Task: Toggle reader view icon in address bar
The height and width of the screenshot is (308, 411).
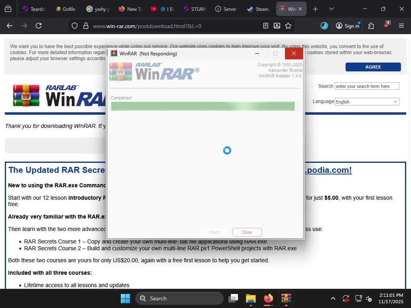Action: (x=266, y=26)
